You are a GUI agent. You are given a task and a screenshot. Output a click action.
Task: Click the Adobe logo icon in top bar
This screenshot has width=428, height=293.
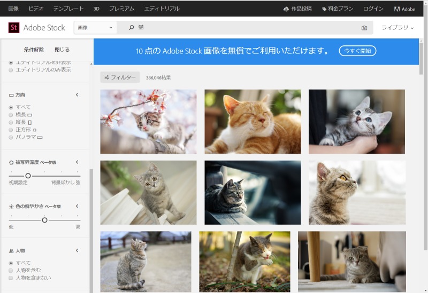[x=396, y=9]
